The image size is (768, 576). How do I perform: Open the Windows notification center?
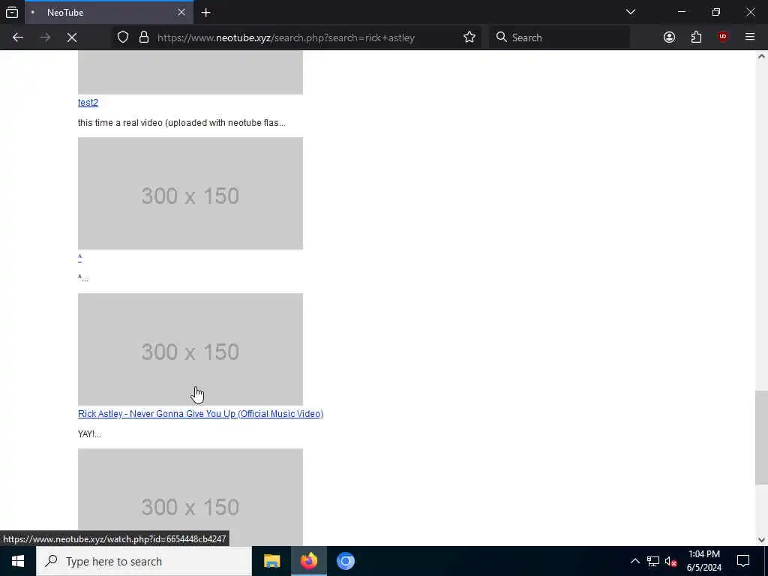pos(743,561)
